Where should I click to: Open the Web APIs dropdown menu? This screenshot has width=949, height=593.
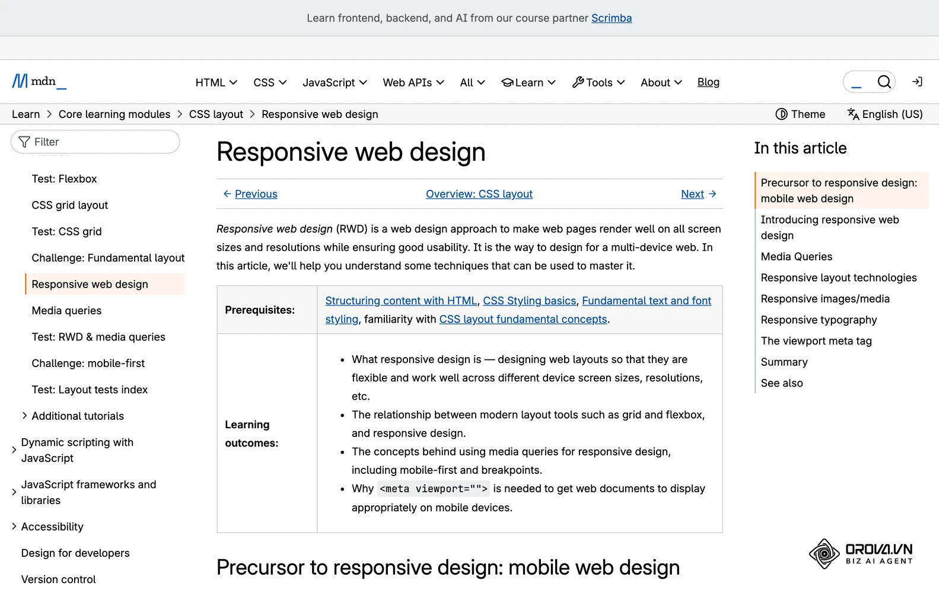point(413,82)
